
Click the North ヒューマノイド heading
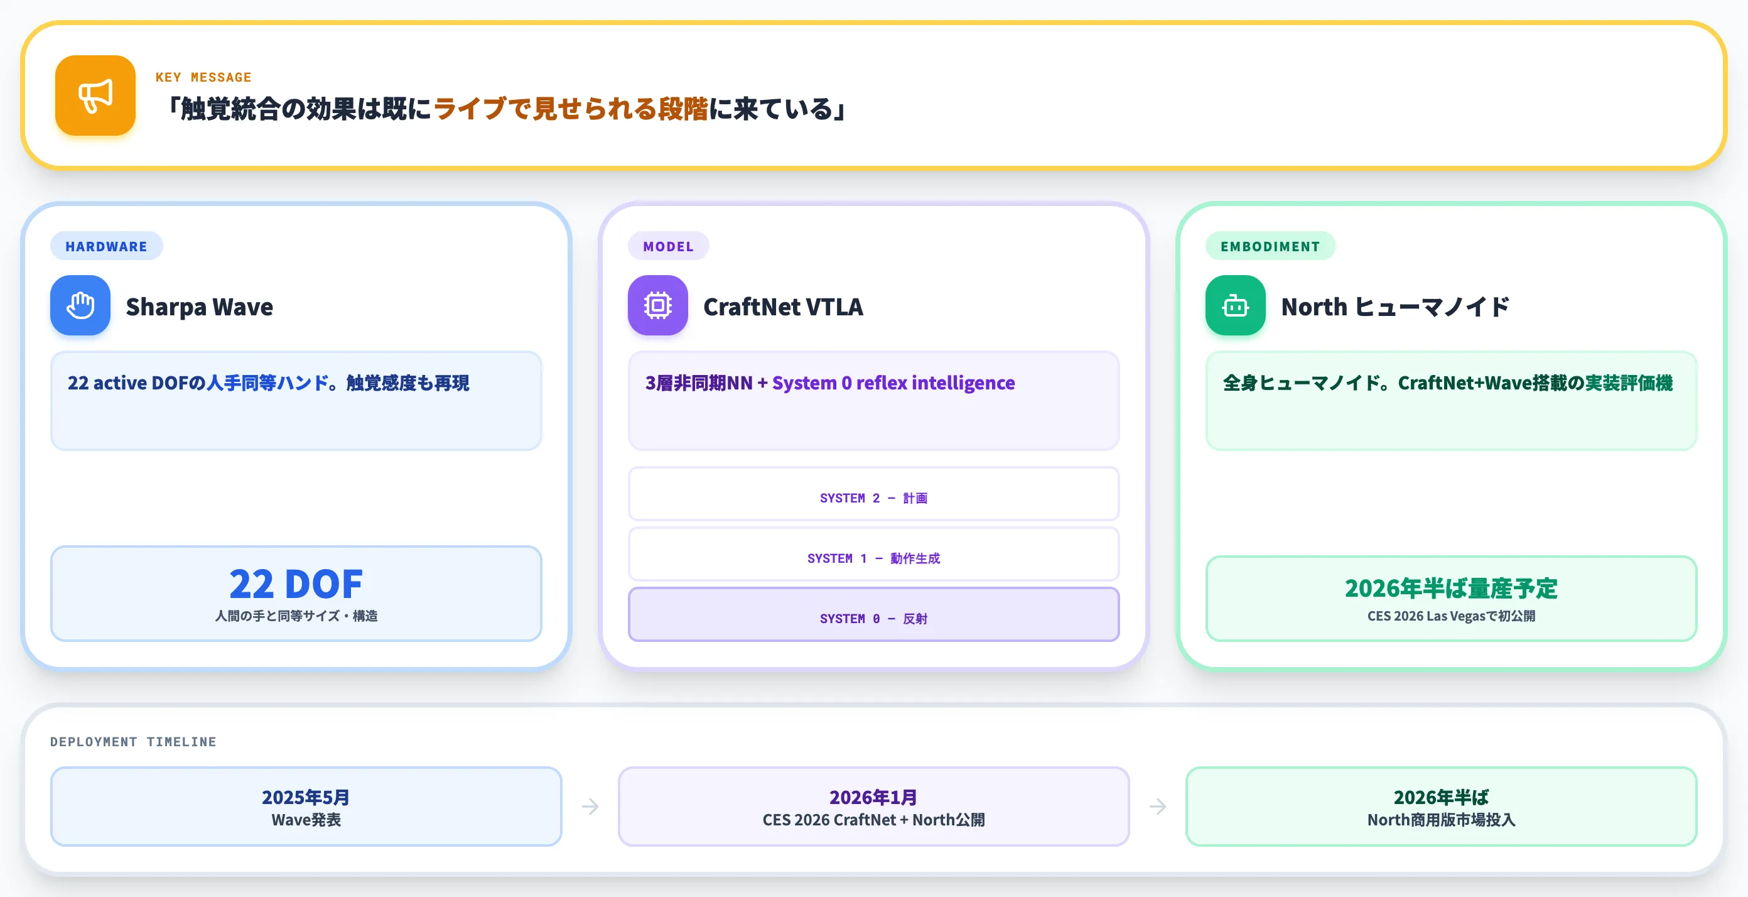(x=1395, y=307)
